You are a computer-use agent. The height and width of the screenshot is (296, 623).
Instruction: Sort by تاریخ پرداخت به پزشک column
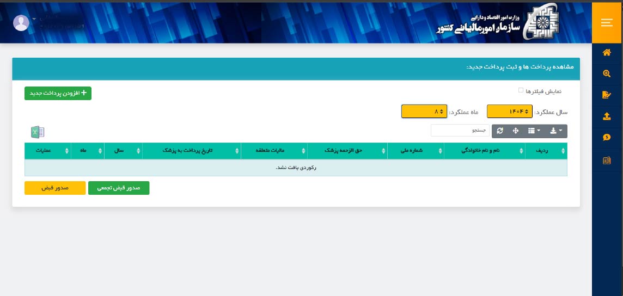point(191,151)
